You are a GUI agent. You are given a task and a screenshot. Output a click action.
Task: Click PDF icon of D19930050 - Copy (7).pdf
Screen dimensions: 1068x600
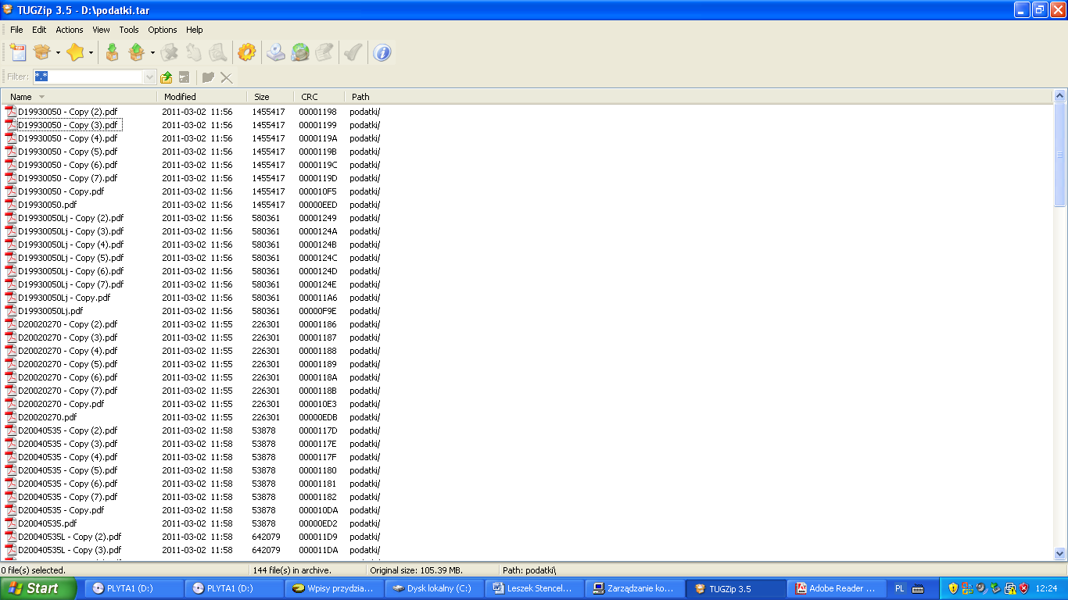(x=11, y=178)
